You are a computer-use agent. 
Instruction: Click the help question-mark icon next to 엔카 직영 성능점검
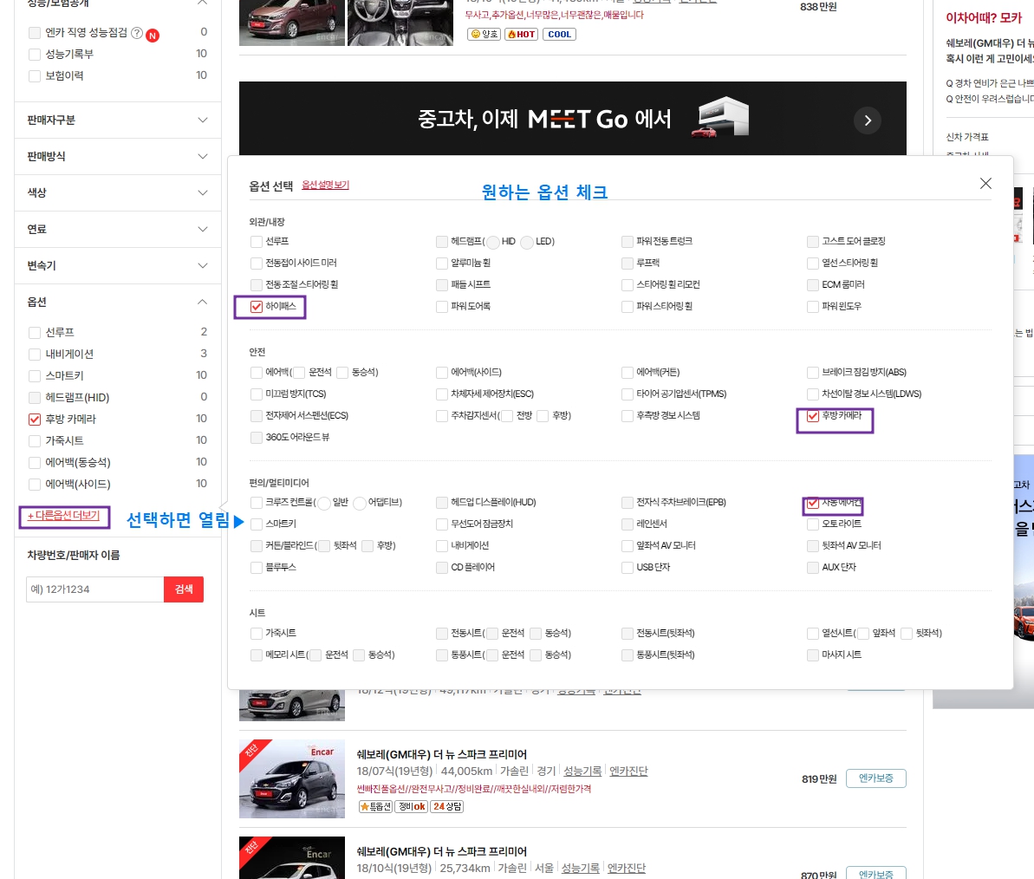[x=136, y=33]
